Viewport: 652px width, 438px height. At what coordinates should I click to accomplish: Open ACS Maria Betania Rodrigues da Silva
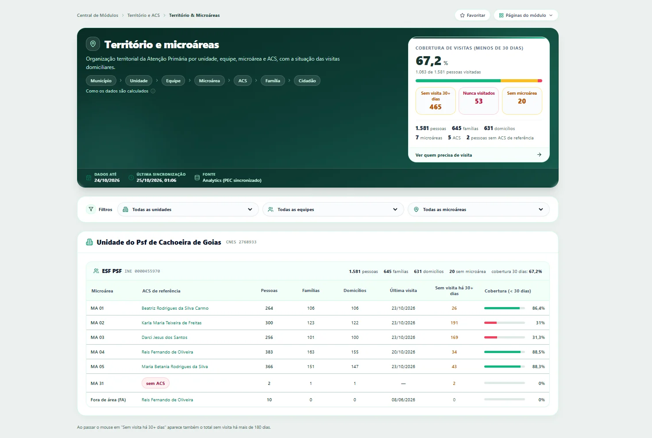click(174, 367)
